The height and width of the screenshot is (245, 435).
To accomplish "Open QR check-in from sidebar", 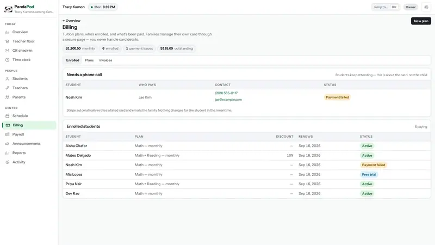I will point(29,51).
